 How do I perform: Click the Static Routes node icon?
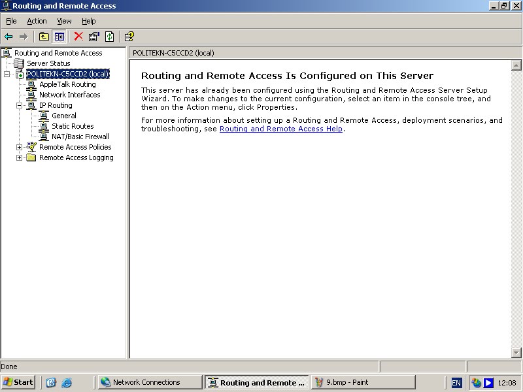43,126
